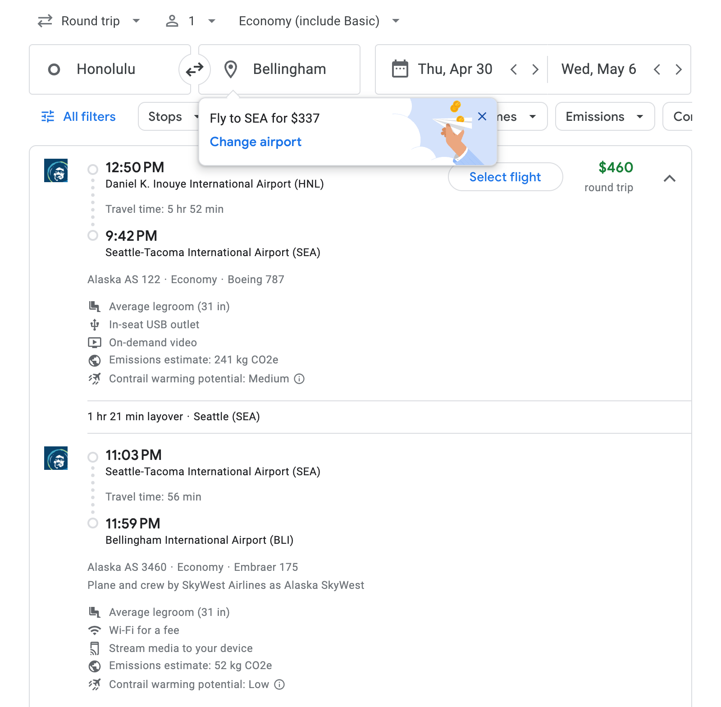Image resolution: width=721 pixels, height=707 pixels.
Task: Click the passenger count person icon
Action: point(173,20)
